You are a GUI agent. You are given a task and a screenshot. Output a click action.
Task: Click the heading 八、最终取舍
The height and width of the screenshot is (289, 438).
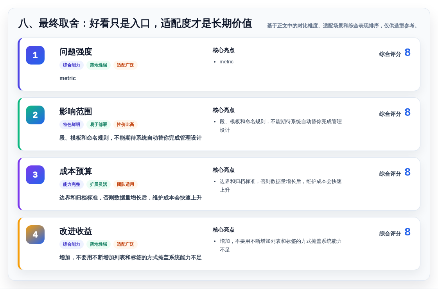point(135,23)
